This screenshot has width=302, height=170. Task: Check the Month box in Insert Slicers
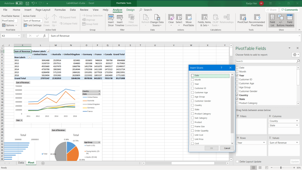[x=193, y=80]
